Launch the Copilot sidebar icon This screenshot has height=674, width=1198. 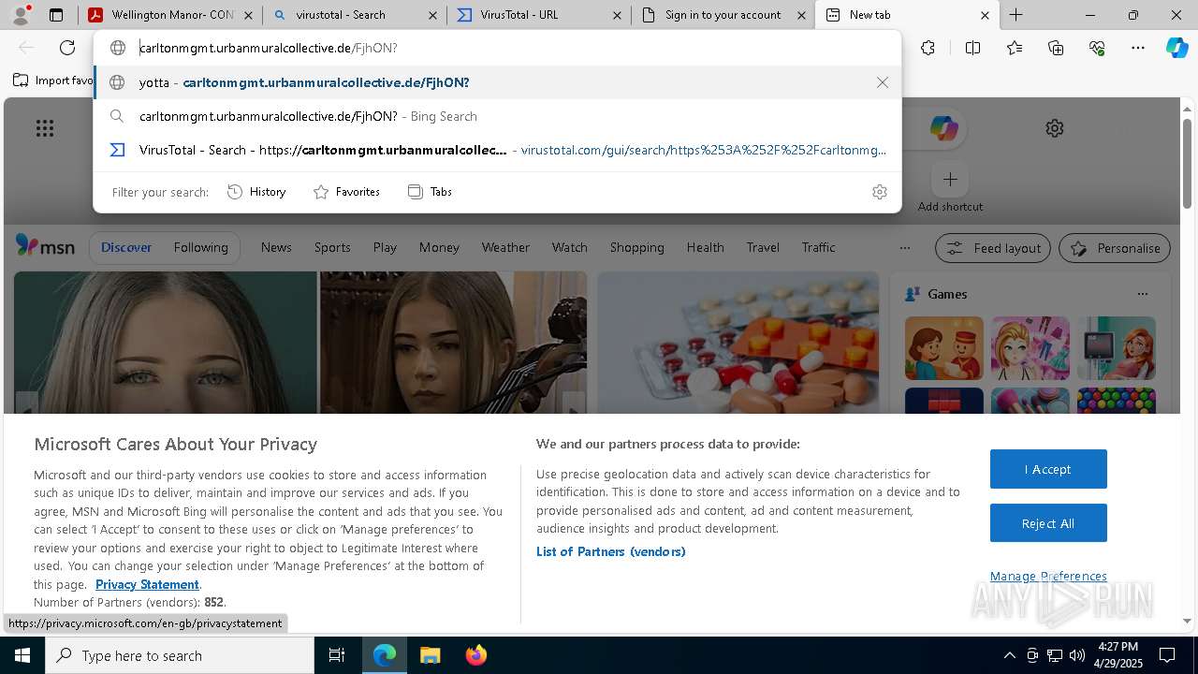(1176, 48)
